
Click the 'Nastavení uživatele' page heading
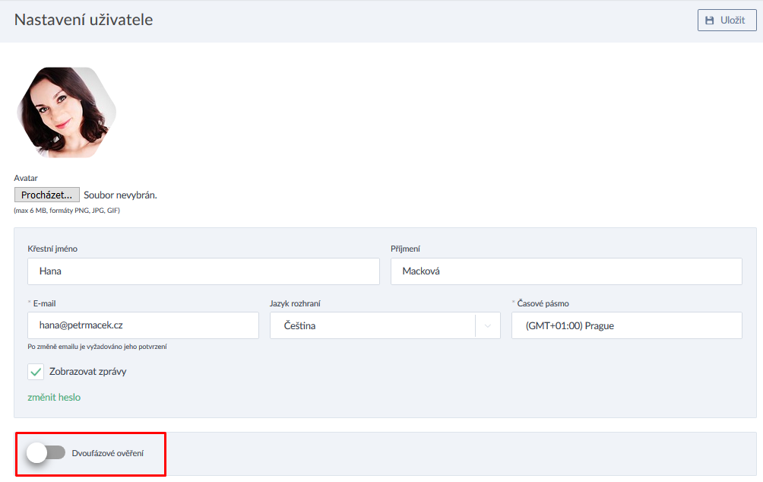point(84,20)
